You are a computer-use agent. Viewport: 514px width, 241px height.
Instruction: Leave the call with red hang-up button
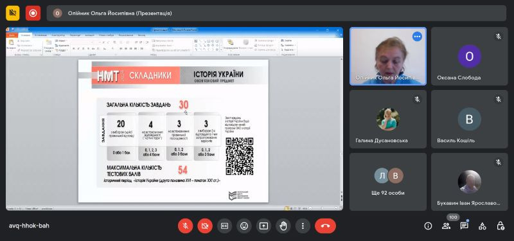click(326, 226)
